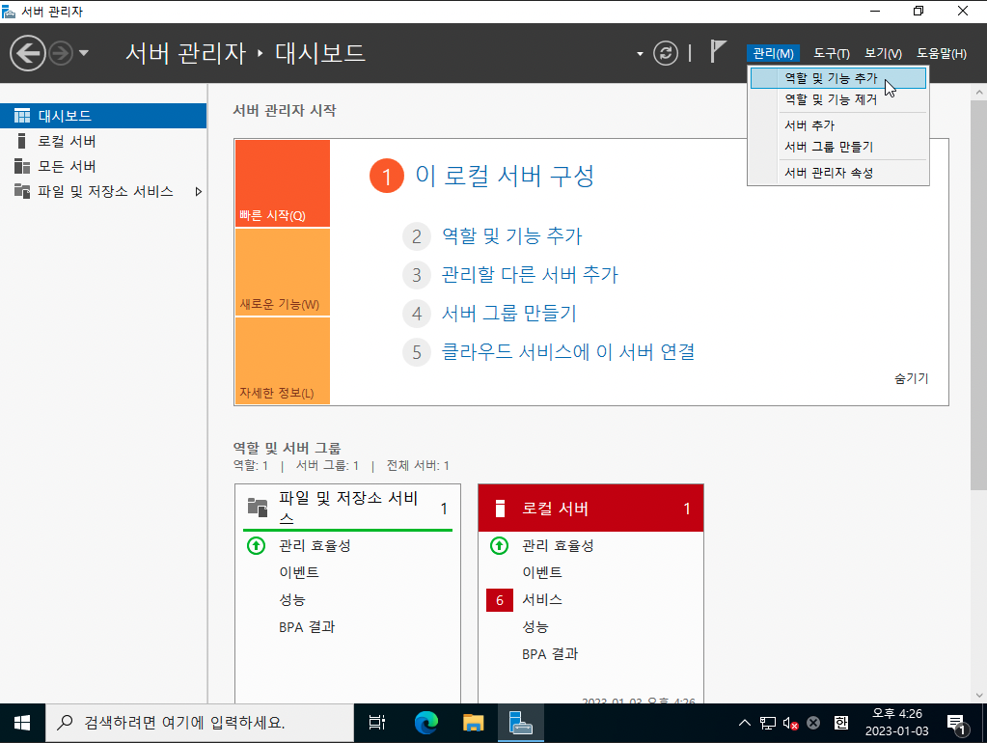Click BPA 결과 in 로컬 서버 tile
This screenshot has width=987, height=743.
[550, 654]
